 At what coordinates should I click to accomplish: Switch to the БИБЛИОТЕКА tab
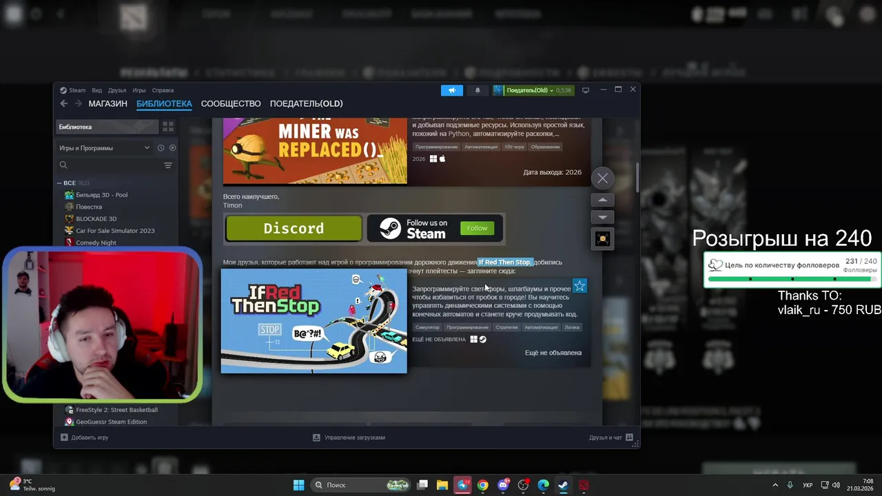point(164,103)
